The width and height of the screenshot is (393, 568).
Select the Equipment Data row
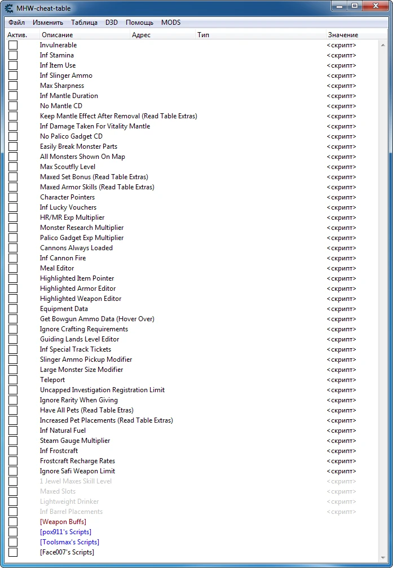click(64, 309)
